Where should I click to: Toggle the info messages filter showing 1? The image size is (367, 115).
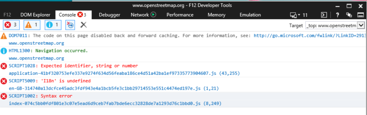(x=53, y=25)
